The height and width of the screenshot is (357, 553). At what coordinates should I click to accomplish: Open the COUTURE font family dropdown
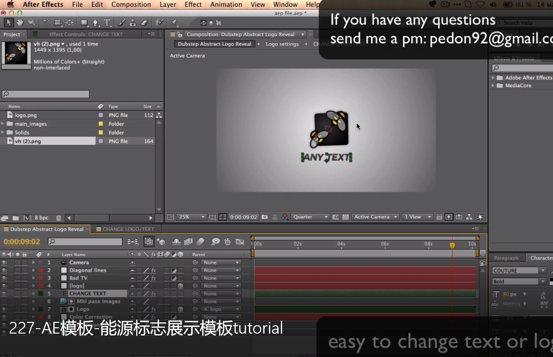pyautogui.click(x=519, y=270)
